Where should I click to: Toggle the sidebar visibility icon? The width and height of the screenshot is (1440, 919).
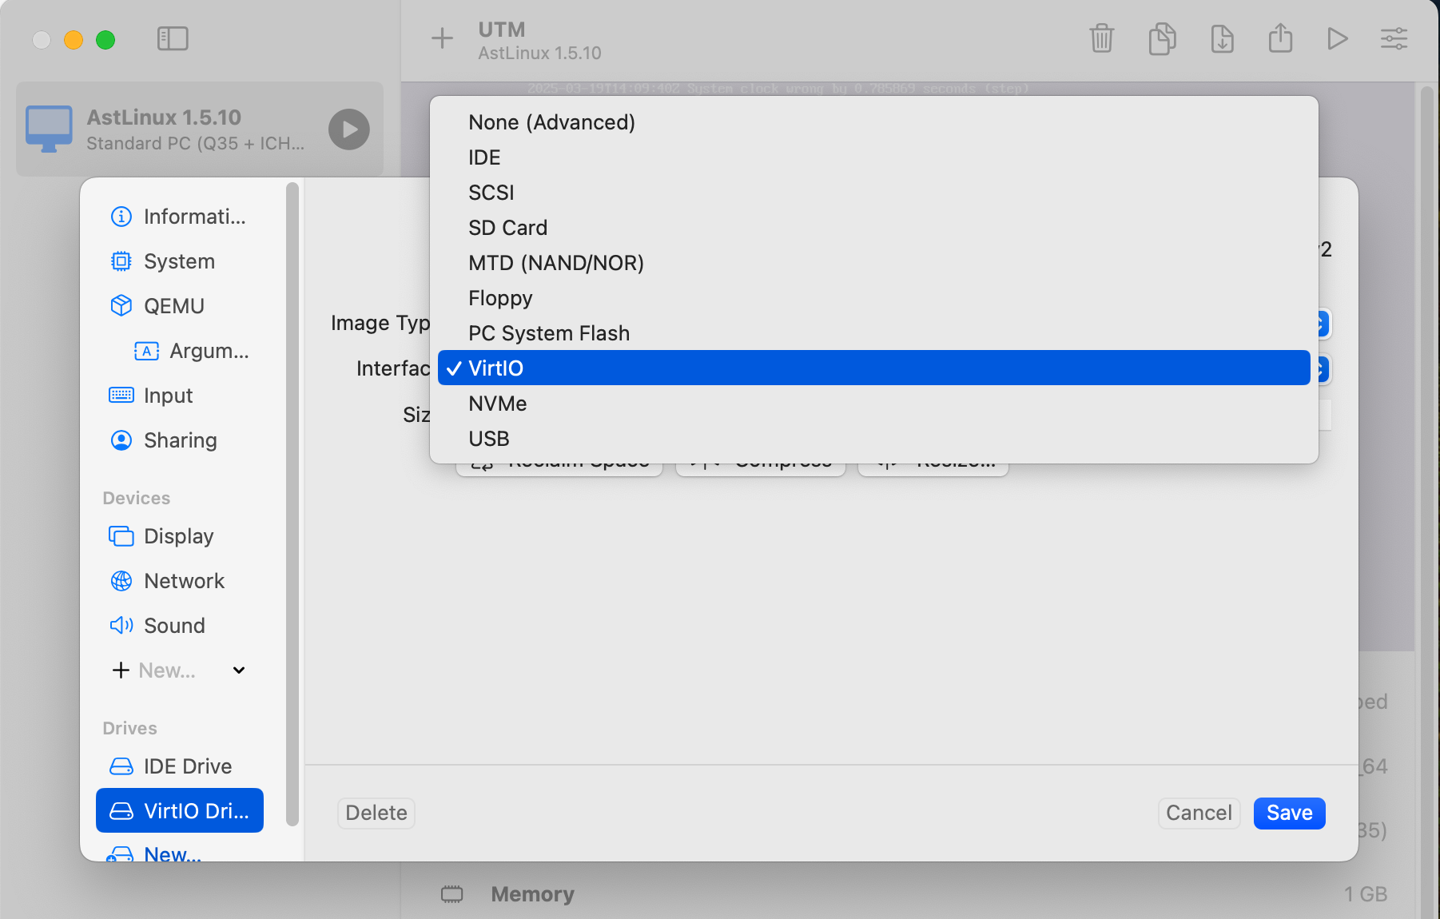(x=173, y=38)
